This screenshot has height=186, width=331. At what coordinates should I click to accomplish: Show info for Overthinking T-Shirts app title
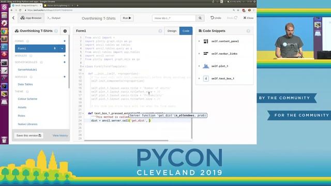click(56, 31)
